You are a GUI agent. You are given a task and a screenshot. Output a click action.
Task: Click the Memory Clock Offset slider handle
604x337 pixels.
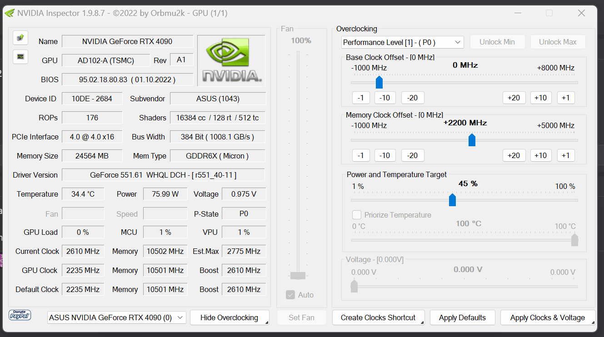(x=472, y=140)
